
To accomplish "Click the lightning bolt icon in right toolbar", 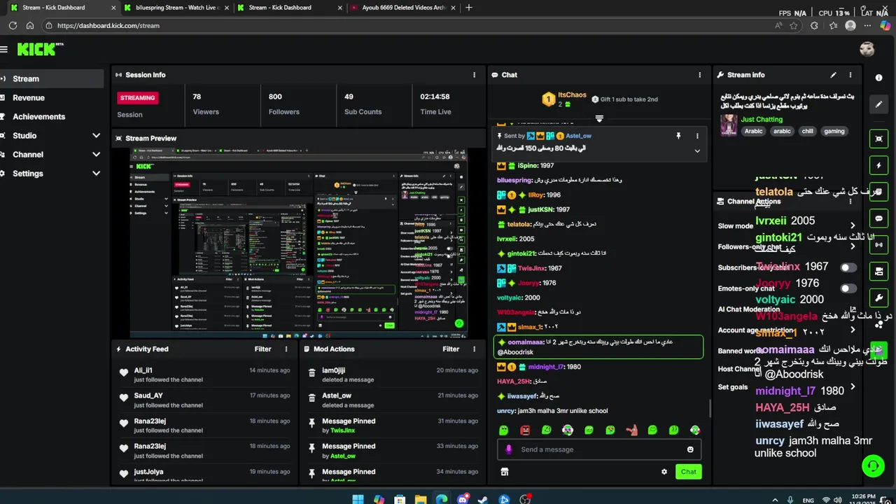I will coord(879,166).
